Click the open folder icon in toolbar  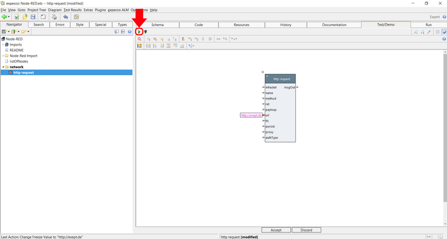click(x=25, y=17)
